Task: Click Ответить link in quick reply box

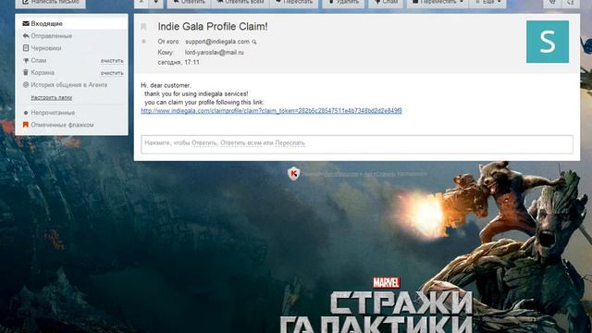Action: coord(204,143)
